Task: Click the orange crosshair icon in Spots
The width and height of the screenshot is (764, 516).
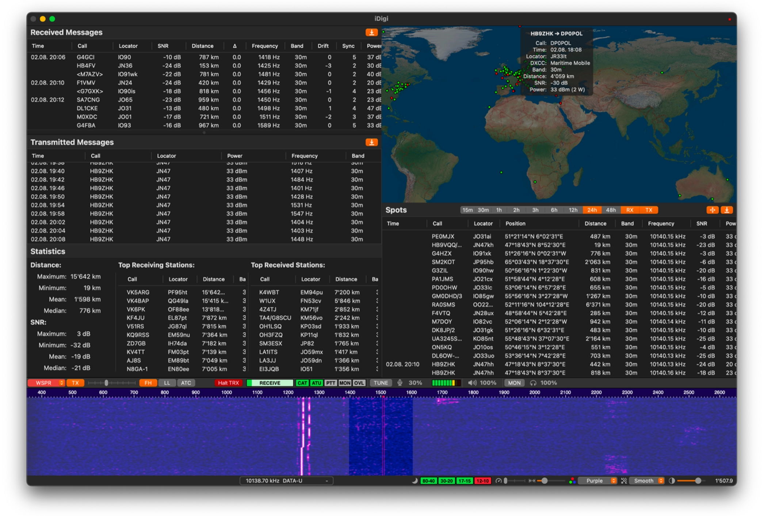Action: point(712,210)
